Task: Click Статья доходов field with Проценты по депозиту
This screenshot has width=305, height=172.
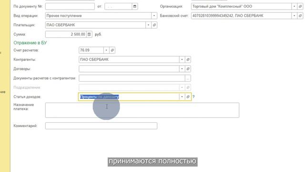Action: coord(129,97)
